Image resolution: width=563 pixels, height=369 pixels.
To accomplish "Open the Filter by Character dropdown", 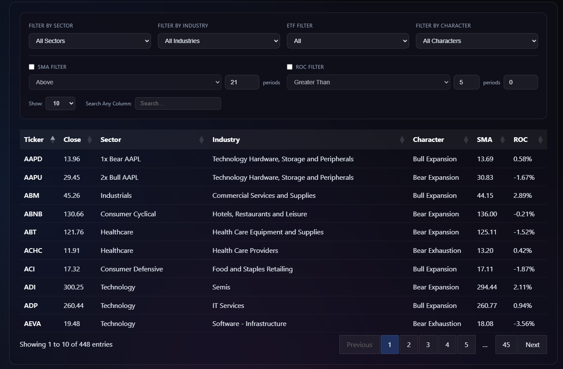I will point(477,41).
